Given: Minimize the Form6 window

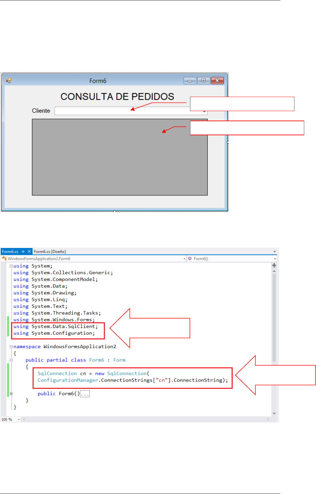Looking at the screenshot, I should pyautogui.click(x=190, y=81).
